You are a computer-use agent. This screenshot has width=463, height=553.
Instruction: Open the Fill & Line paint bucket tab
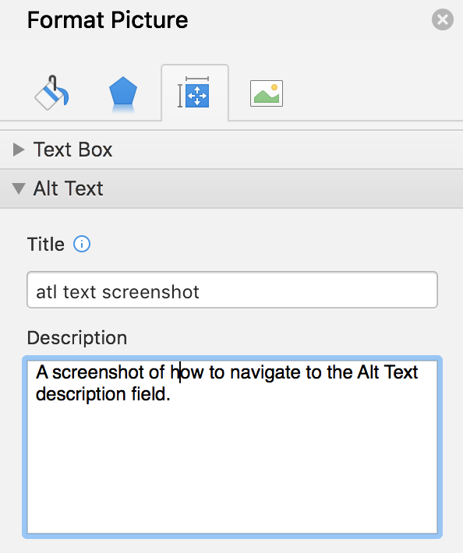52,93
